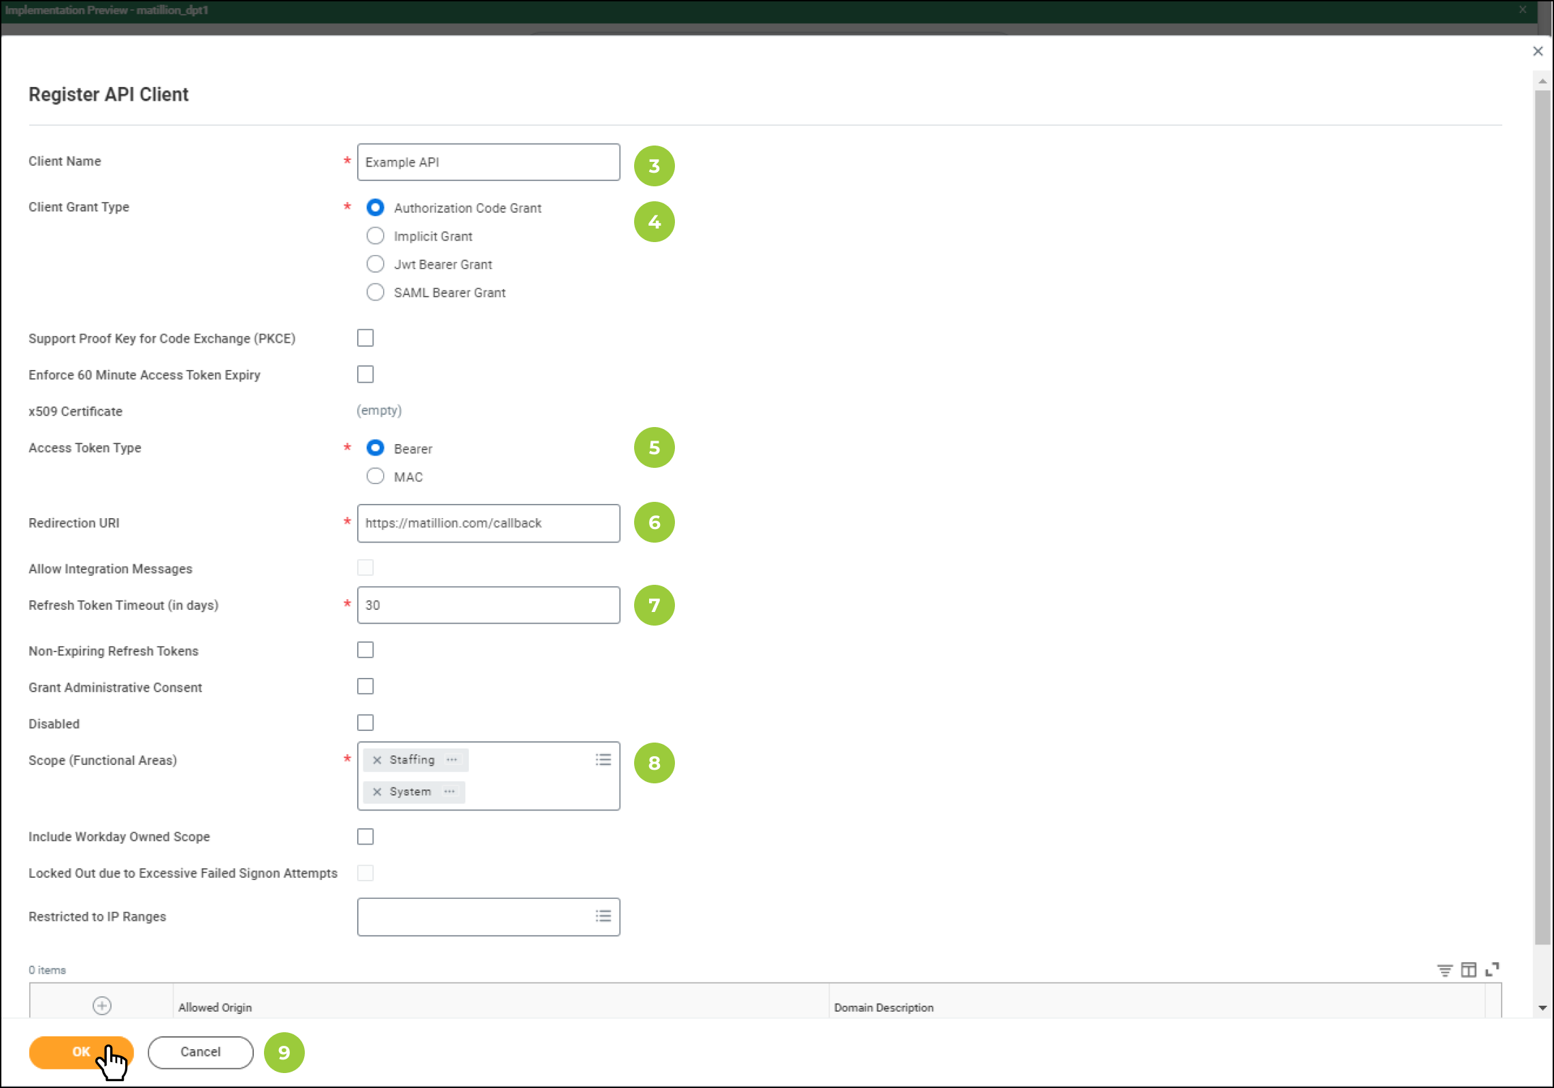Add a row to Allowed Origin table
Screen dimensions: 1554x1088
(x=102, y=1005)
